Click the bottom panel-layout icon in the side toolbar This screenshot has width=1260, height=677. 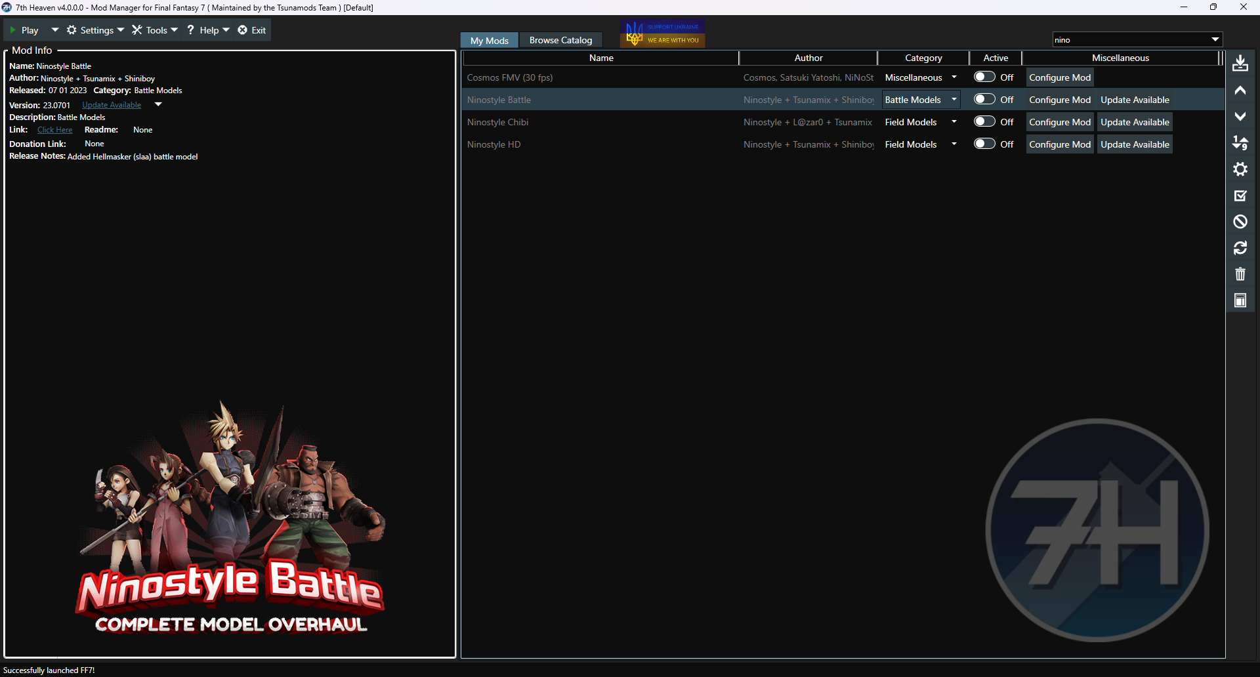(1240, 300)
